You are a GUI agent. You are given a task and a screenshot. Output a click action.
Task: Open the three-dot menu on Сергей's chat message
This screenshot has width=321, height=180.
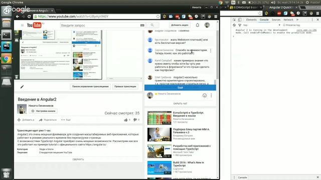[211, 50]
